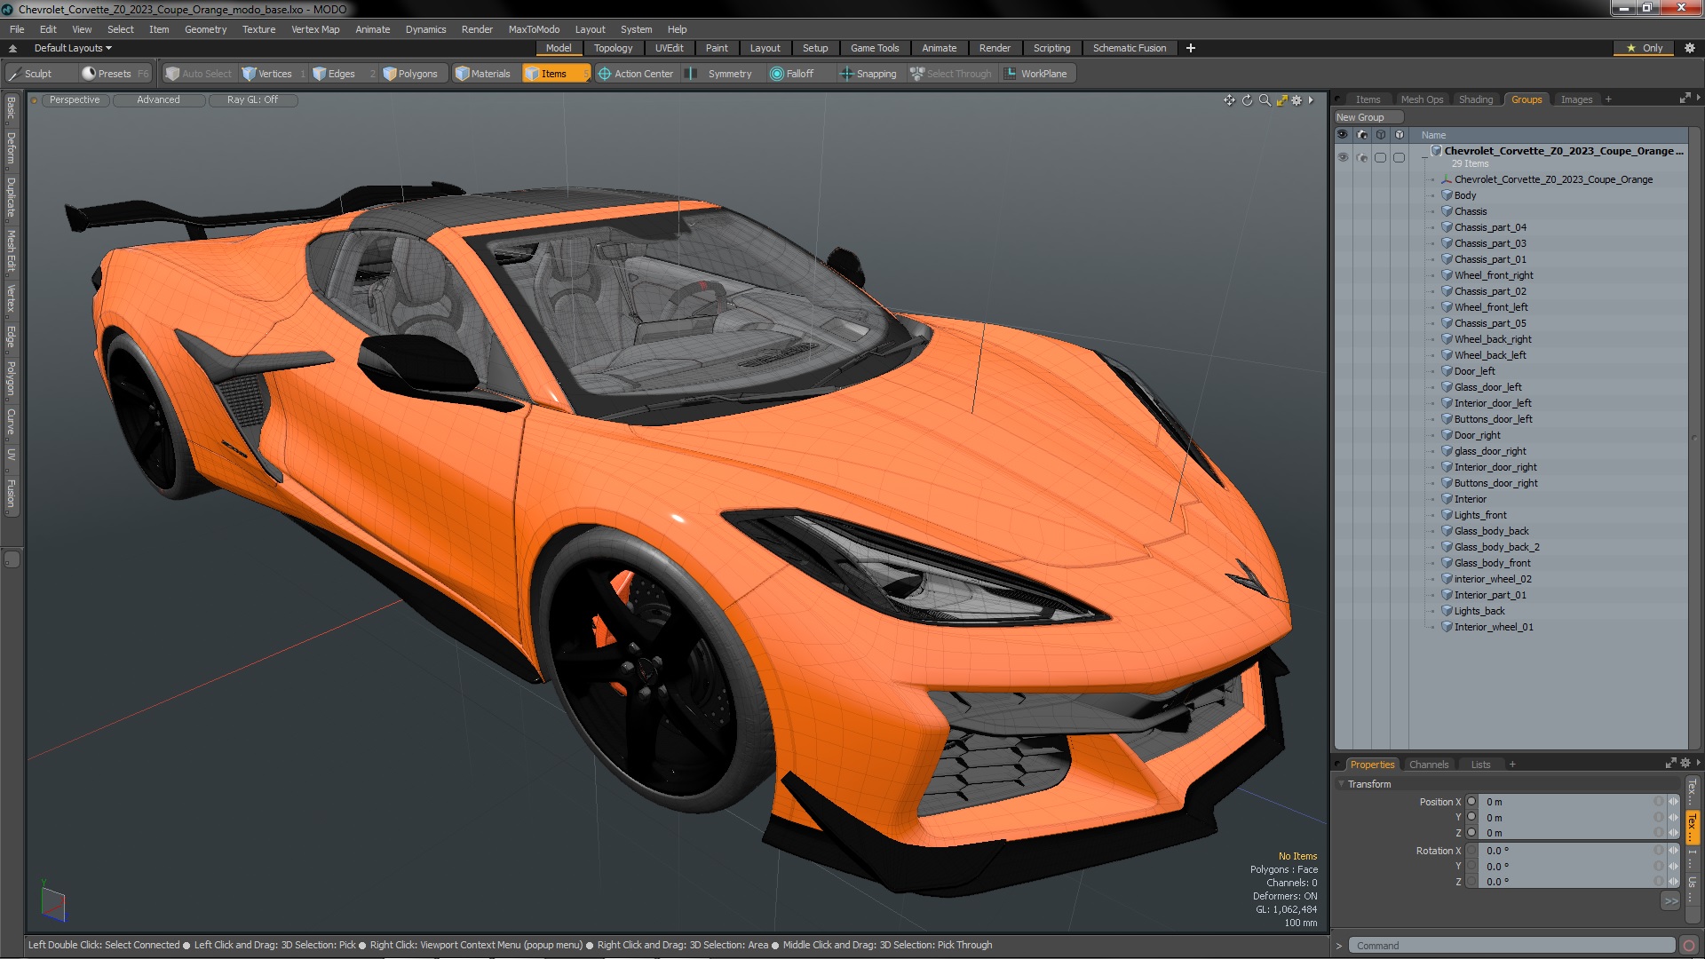The width and height of the screenshot is (1705, 959).
Task: Toggle the Only star button
Action: coord(1644,48)
